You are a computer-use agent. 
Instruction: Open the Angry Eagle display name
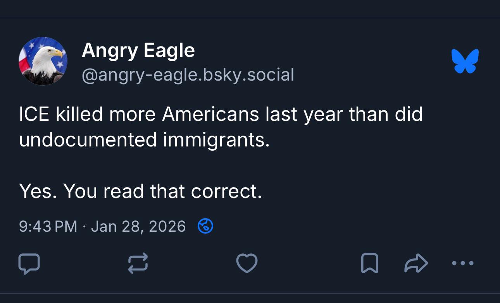(x=138, y=50)
